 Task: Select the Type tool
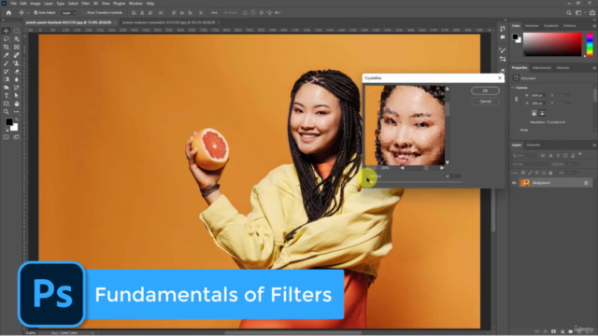[x=7, y=95]
